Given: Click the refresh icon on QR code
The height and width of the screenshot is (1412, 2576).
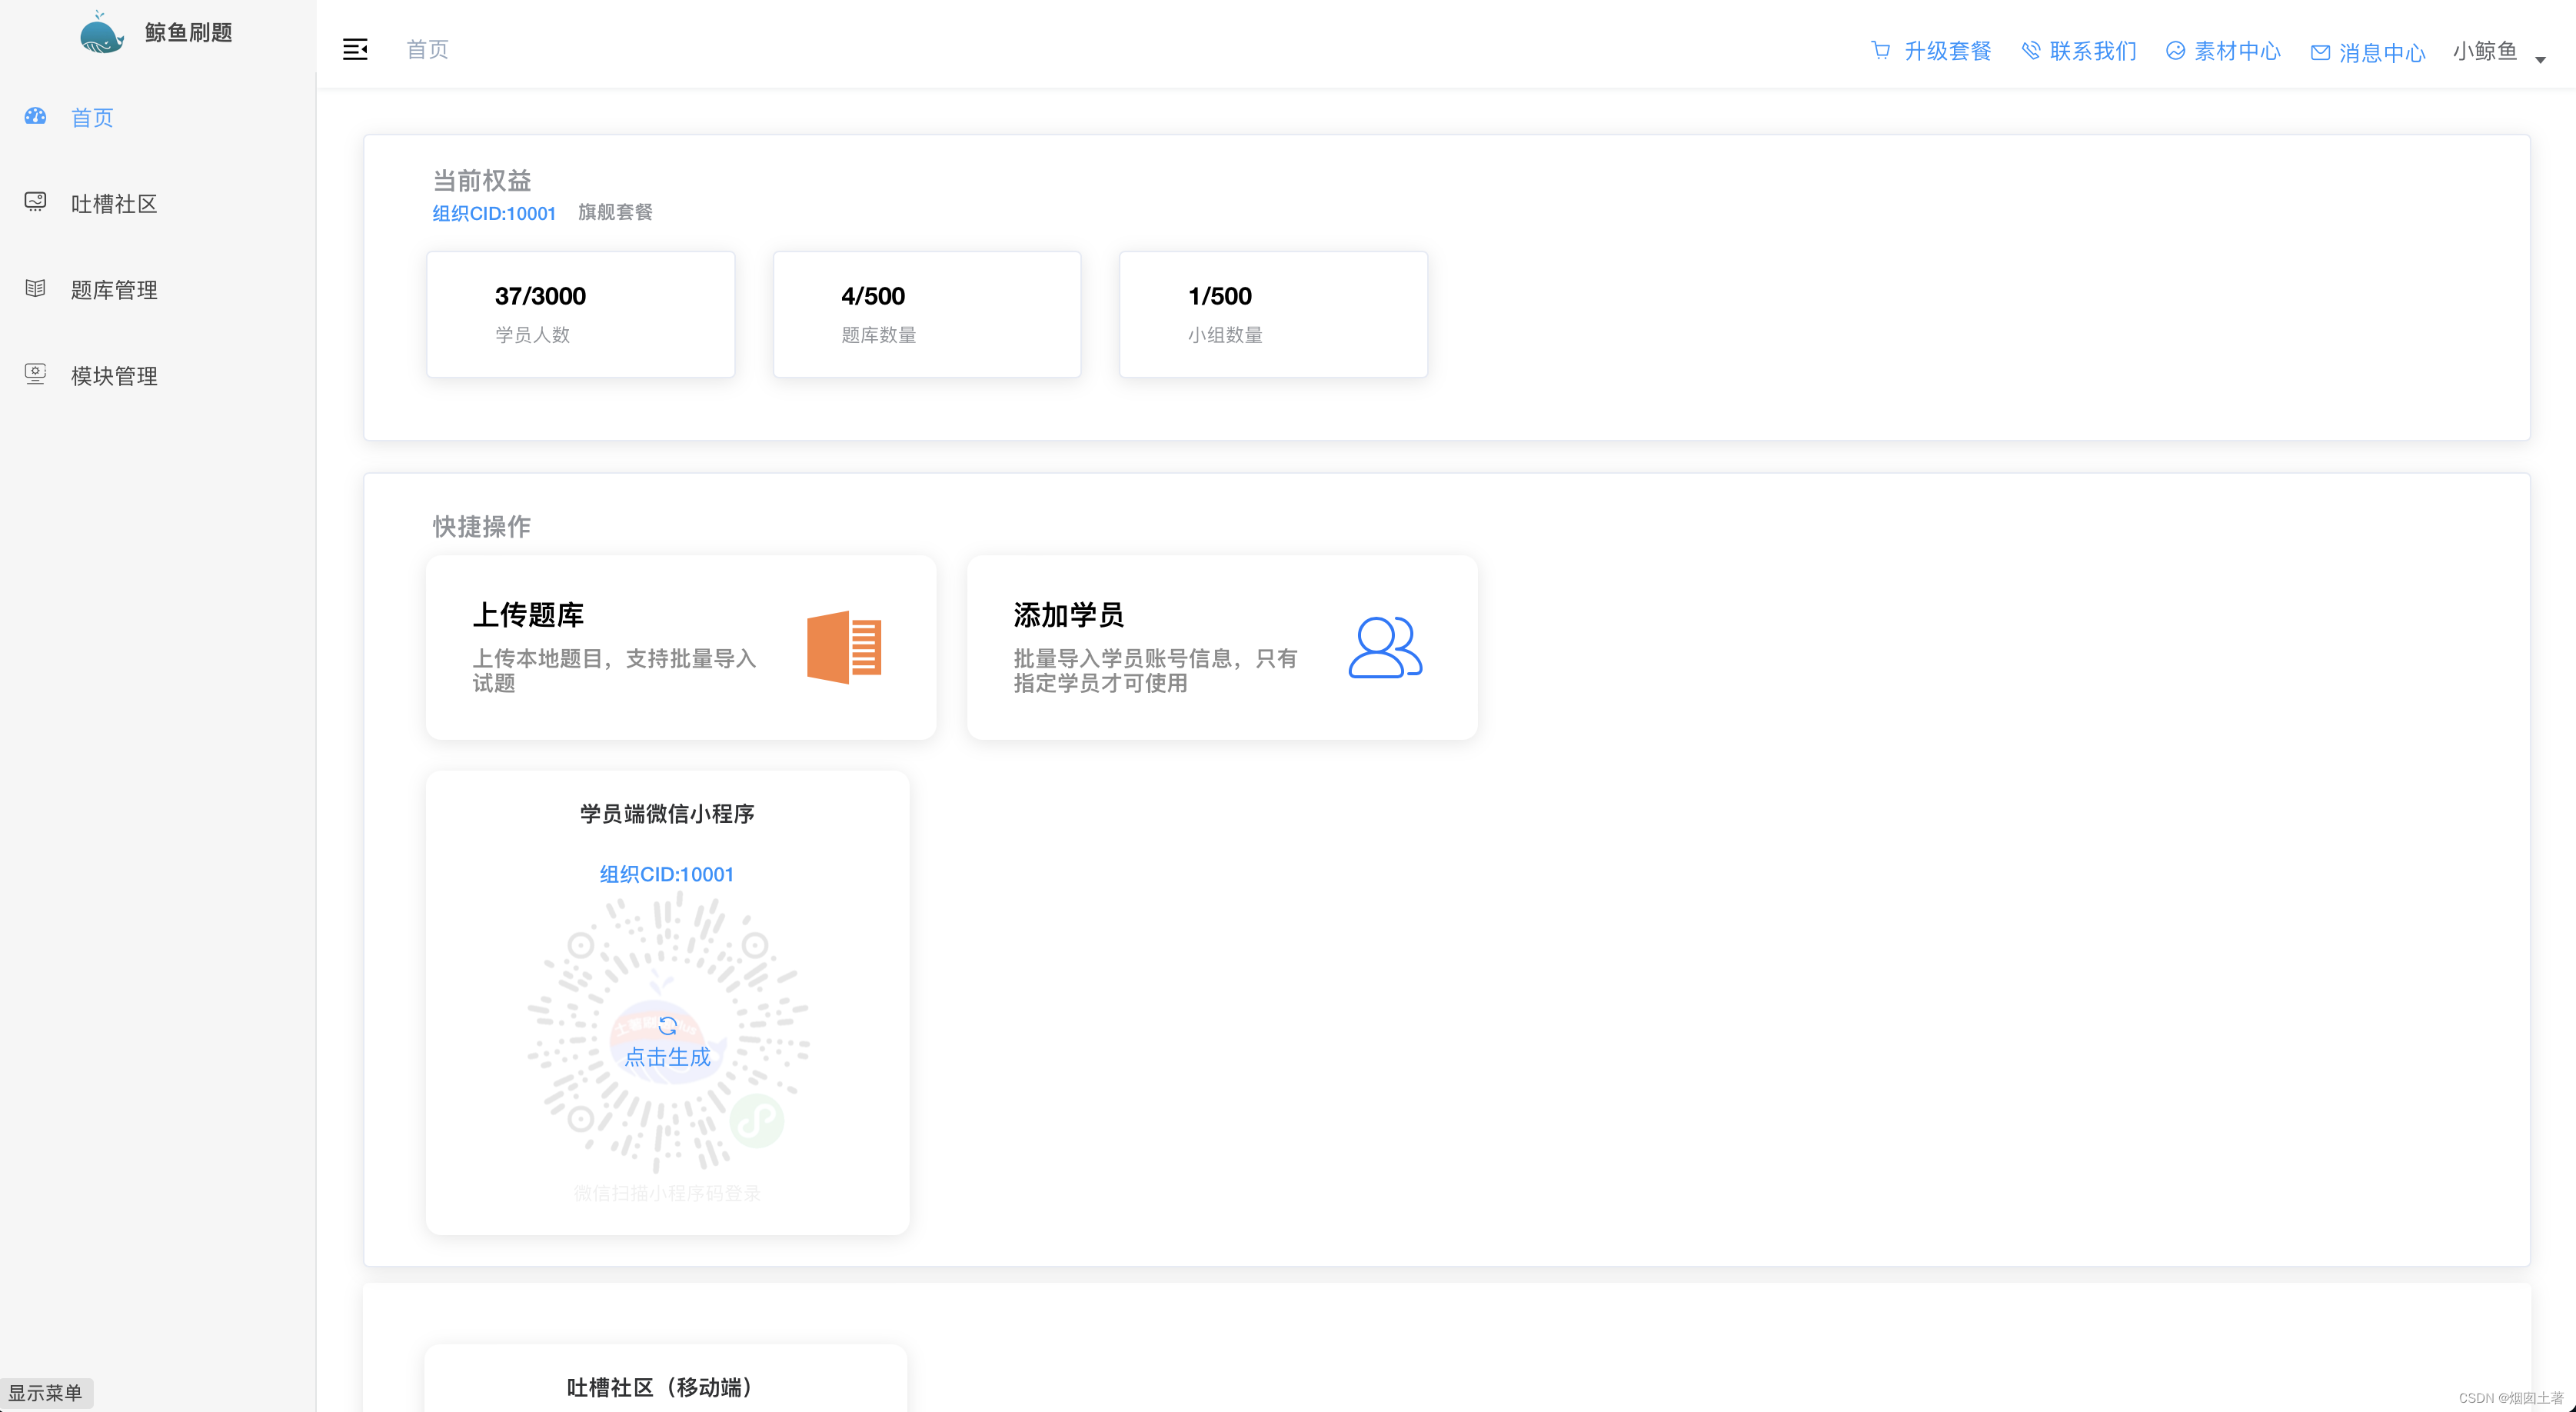Looking at the screenshot, I should pyautogui.click(x=667, y=1026).
